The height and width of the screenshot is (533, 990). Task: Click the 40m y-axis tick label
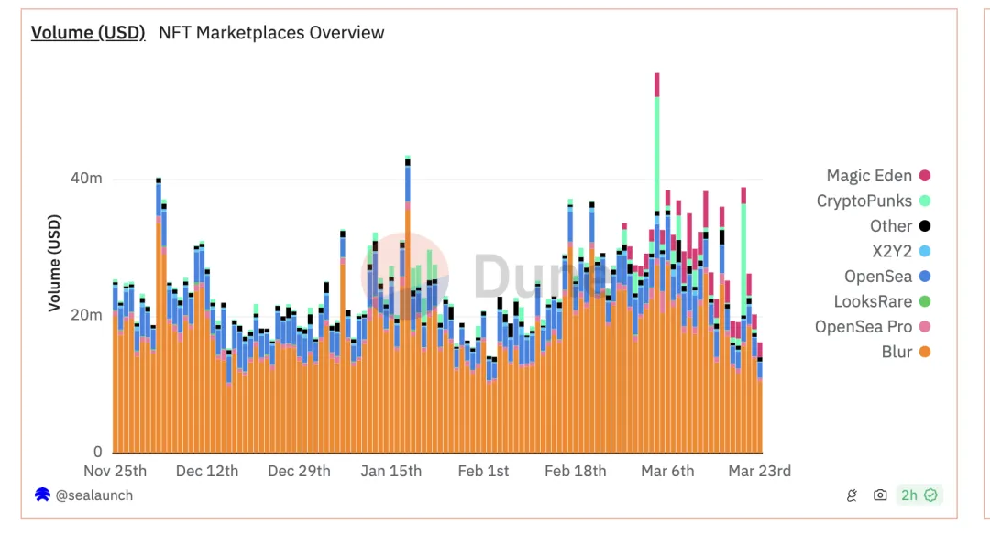[x=86, y=178]
